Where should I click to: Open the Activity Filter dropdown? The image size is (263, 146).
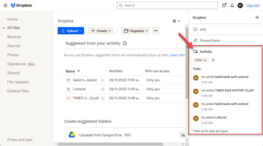click(201, 60)
